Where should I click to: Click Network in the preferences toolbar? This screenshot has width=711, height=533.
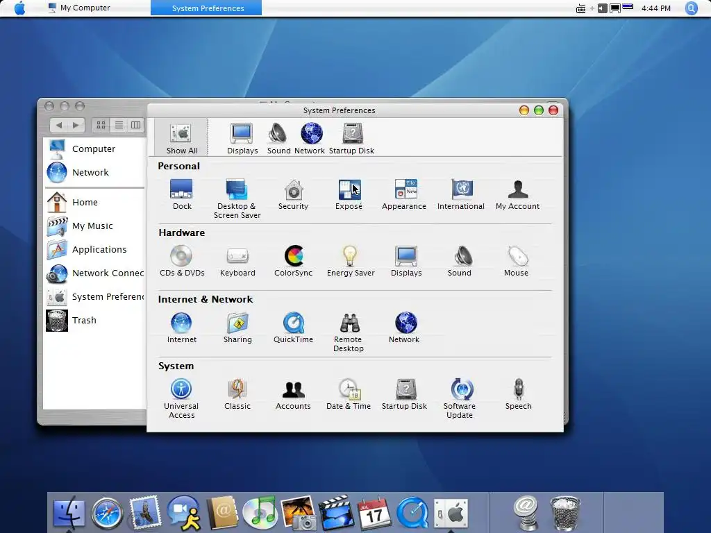point(310,138)
